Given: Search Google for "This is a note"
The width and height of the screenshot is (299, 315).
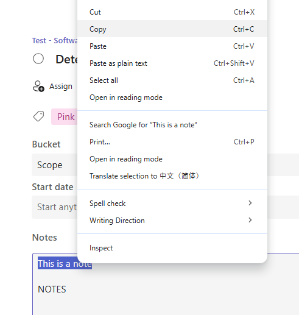Looking at the screenshot, I should coord(172,125).
